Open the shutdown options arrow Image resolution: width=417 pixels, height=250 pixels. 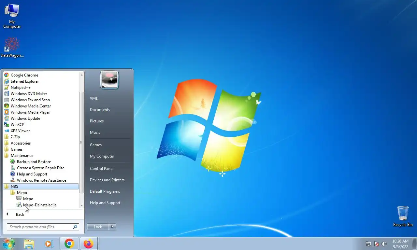click(112, 227)
